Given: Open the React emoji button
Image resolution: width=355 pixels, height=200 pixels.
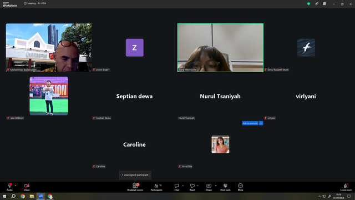Looking at the screenshot, I should click(192, 187).
